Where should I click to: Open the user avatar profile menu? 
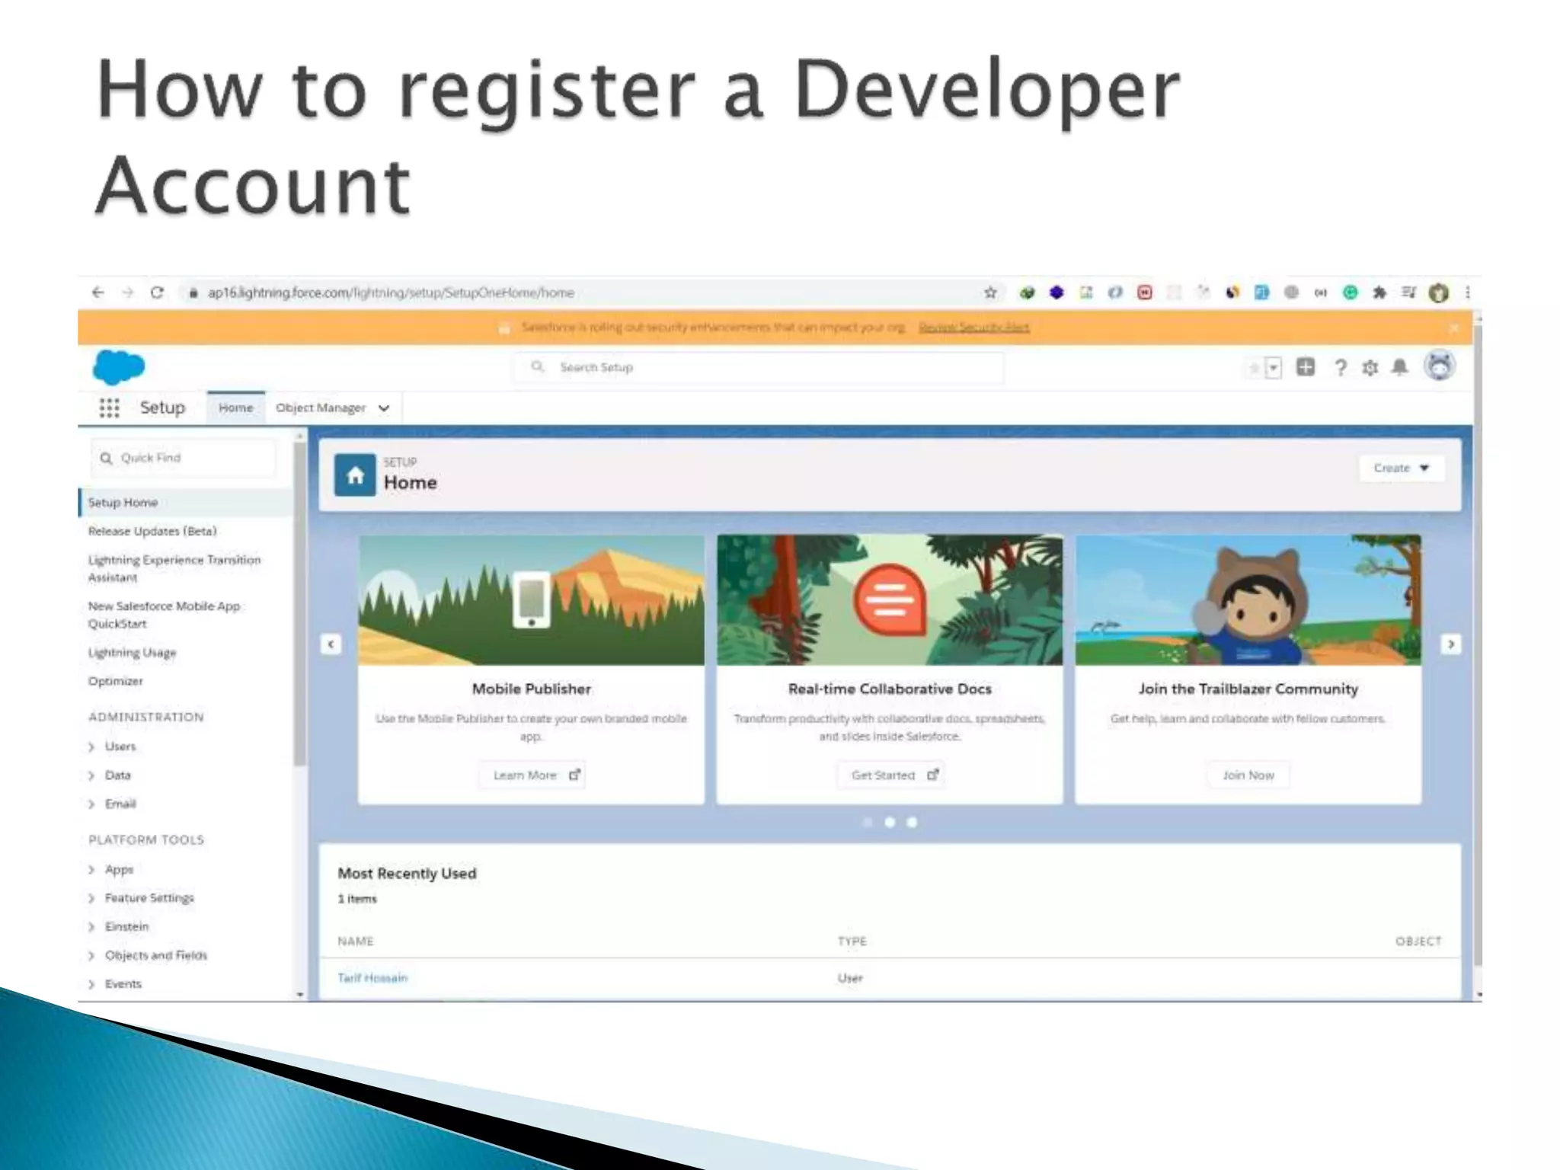(x=1439, y=366)
